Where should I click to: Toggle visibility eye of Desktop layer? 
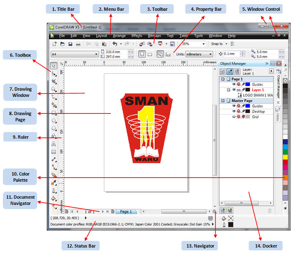pyautogui.click(x=234, y=111)
